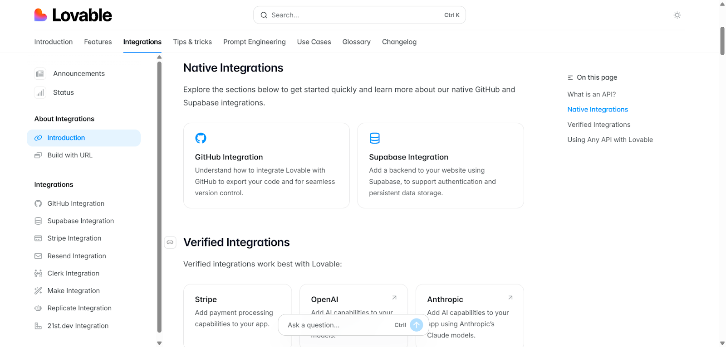Image resolution: width=726 pixels, height=347 pixels.
Task: Go to Tips & tricks tab
Action: pos(192,42)
